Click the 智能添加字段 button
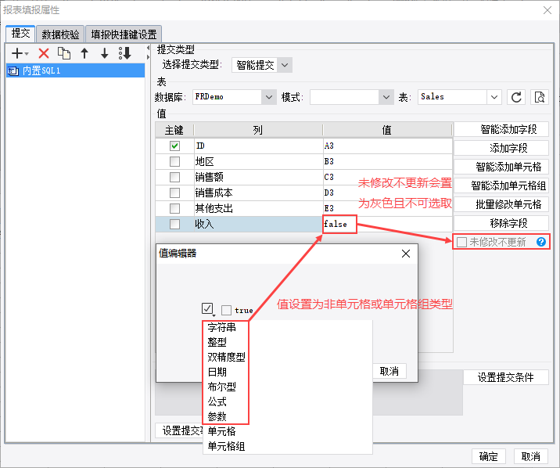The height and width of the screenshot is (468, 560). 501,129
